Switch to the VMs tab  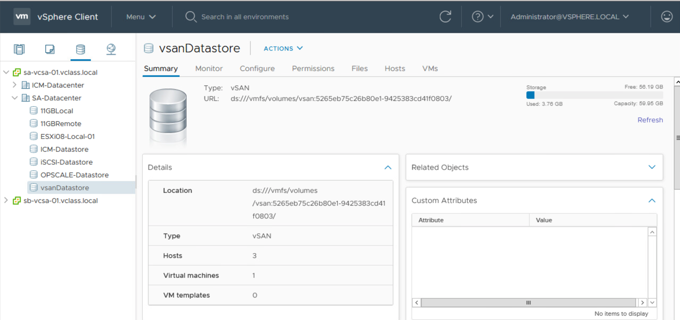coord(430,69)
